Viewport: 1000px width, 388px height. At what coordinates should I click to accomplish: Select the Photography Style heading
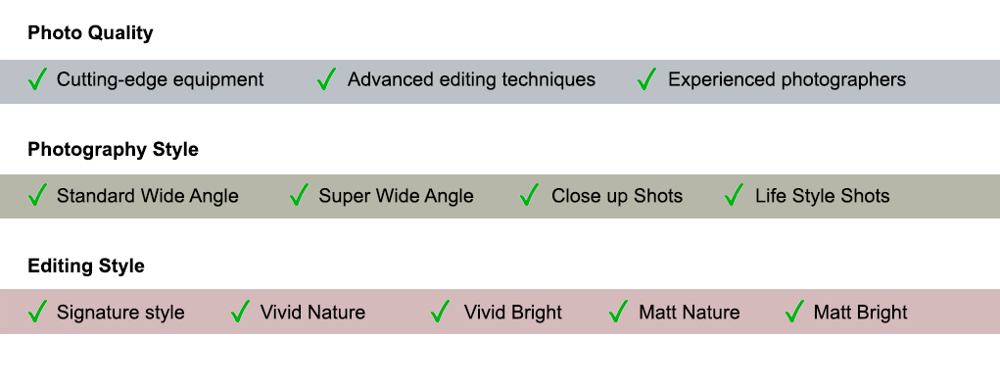coord(113,149)
